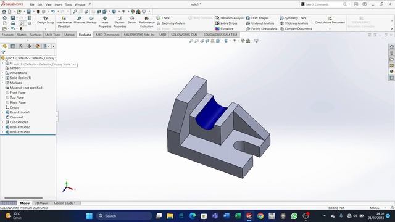Click the feature tree filter icon
The height and width of the screenshot is (222, 395).
tap(3, 52)
